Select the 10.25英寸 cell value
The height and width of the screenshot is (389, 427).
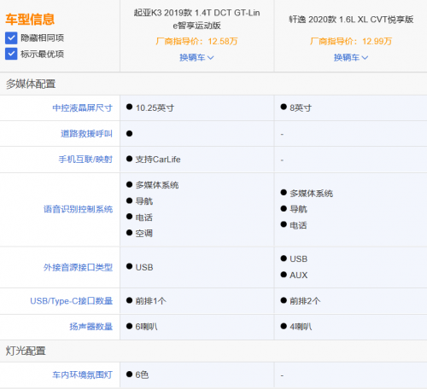[155, 108]
